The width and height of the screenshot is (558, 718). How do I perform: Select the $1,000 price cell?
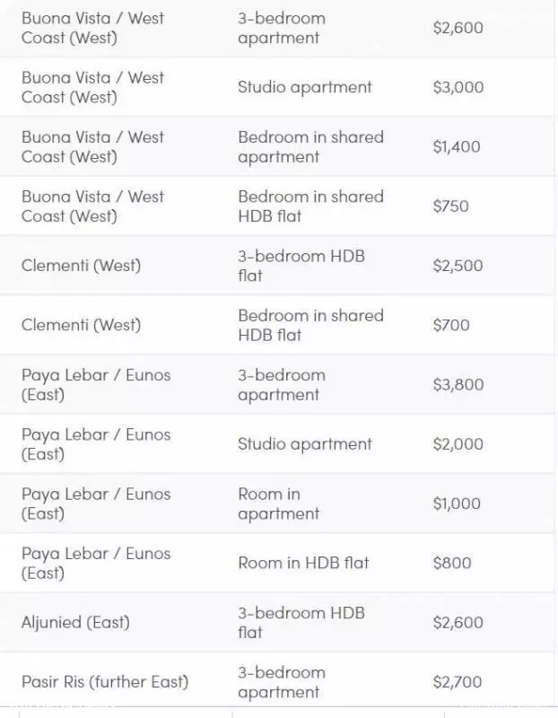tap(457, 503)
